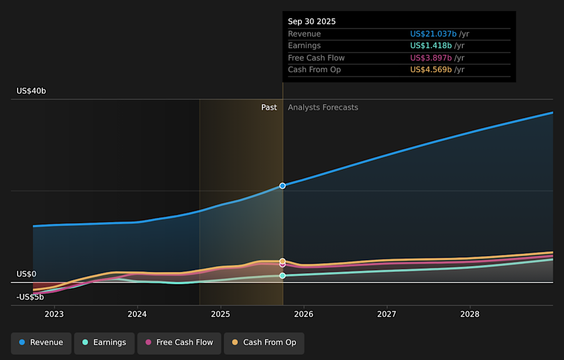Image resolution: width=564 pixels, height=360 pixels.
Task: Expand the Analysts Forecasts section
Action: [323, 107]
